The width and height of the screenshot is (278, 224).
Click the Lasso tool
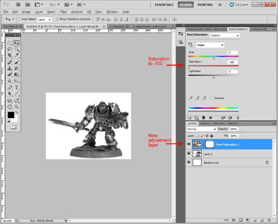[x=10, y=49]
